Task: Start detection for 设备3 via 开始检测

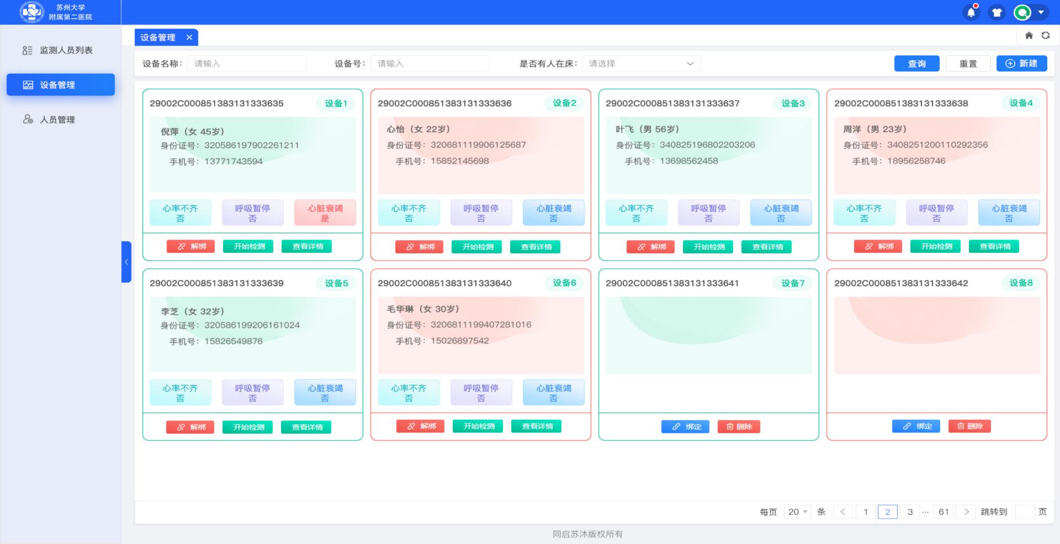Action: (708, 246)
